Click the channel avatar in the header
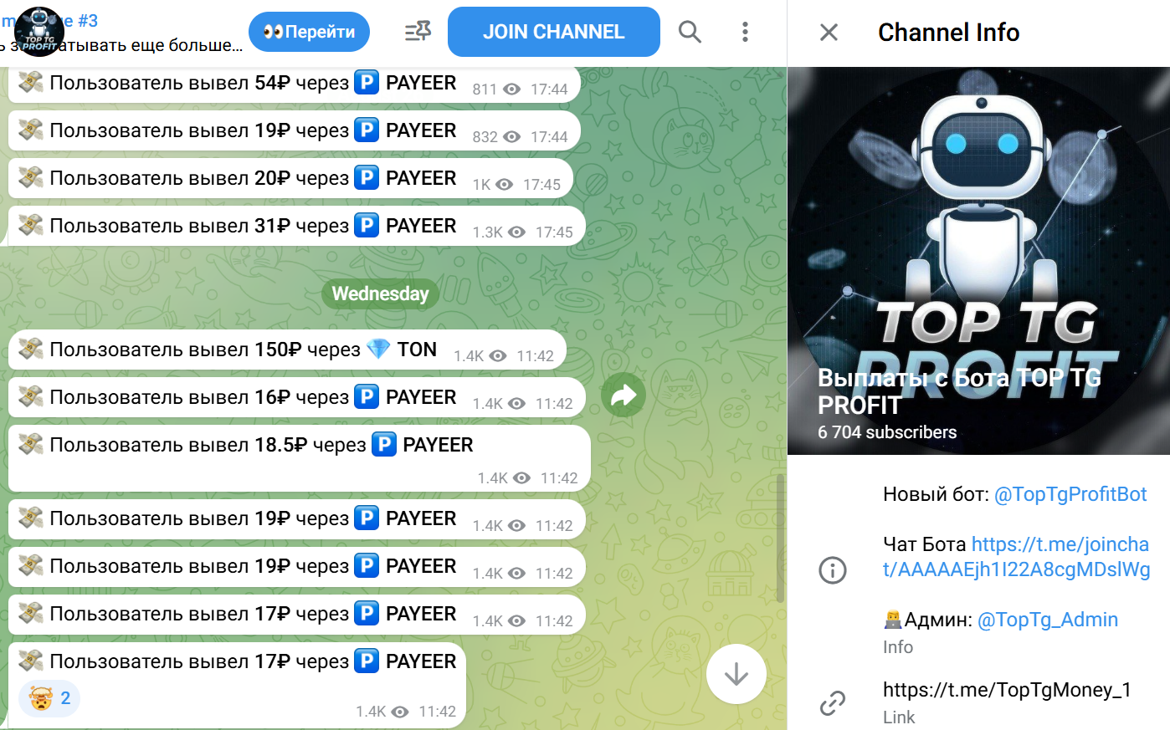Image resolution: width=1170 pixels, height=730 pixels. (x=39, y=32)
